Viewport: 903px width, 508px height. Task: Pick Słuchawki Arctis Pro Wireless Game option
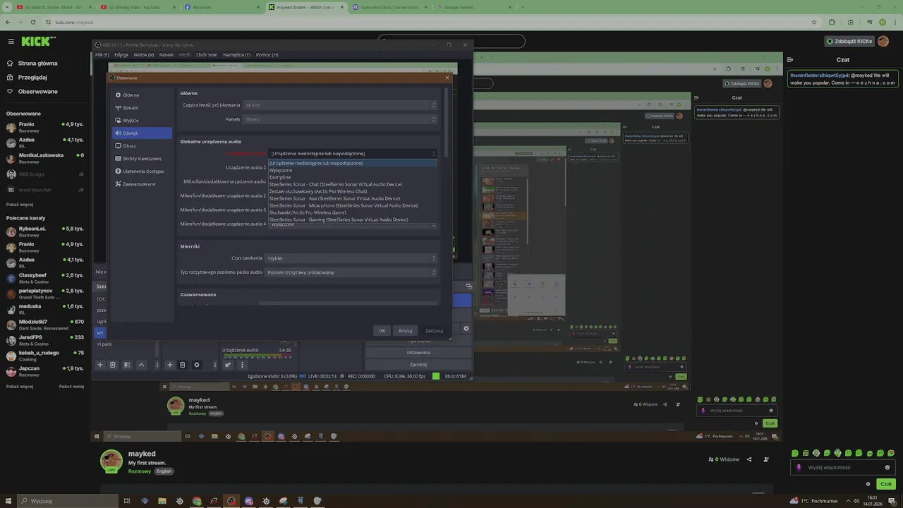pyautogui.click(x=353, y=212)
